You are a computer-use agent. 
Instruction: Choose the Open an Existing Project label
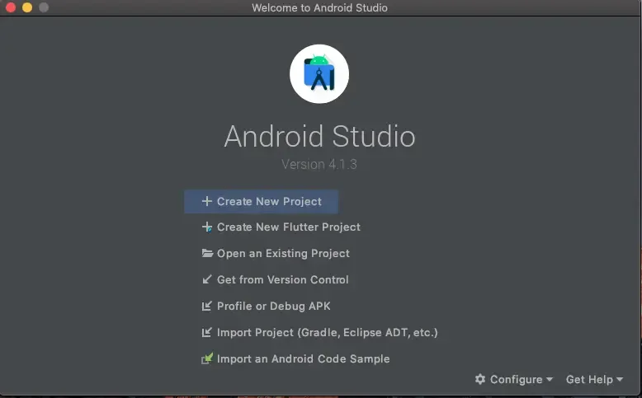(x=283, y=254)
